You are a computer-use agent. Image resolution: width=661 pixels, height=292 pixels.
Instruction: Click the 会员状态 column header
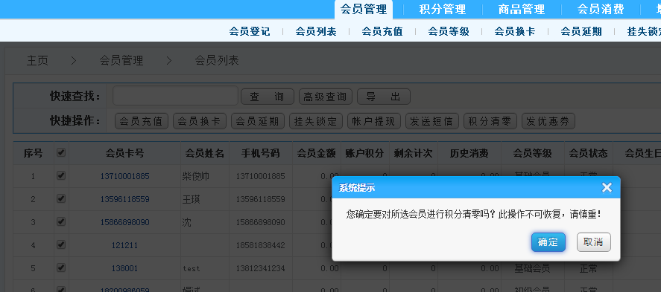coord(589,153)
